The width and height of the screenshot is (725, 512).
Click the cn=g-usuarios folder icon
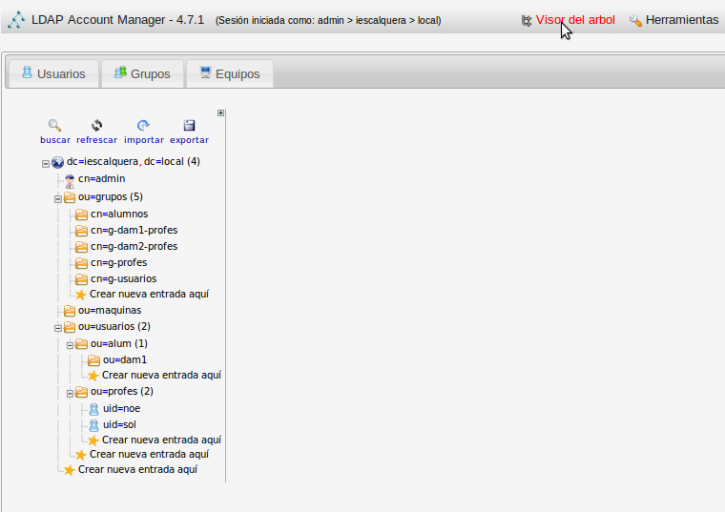click(x=81, y=279)
